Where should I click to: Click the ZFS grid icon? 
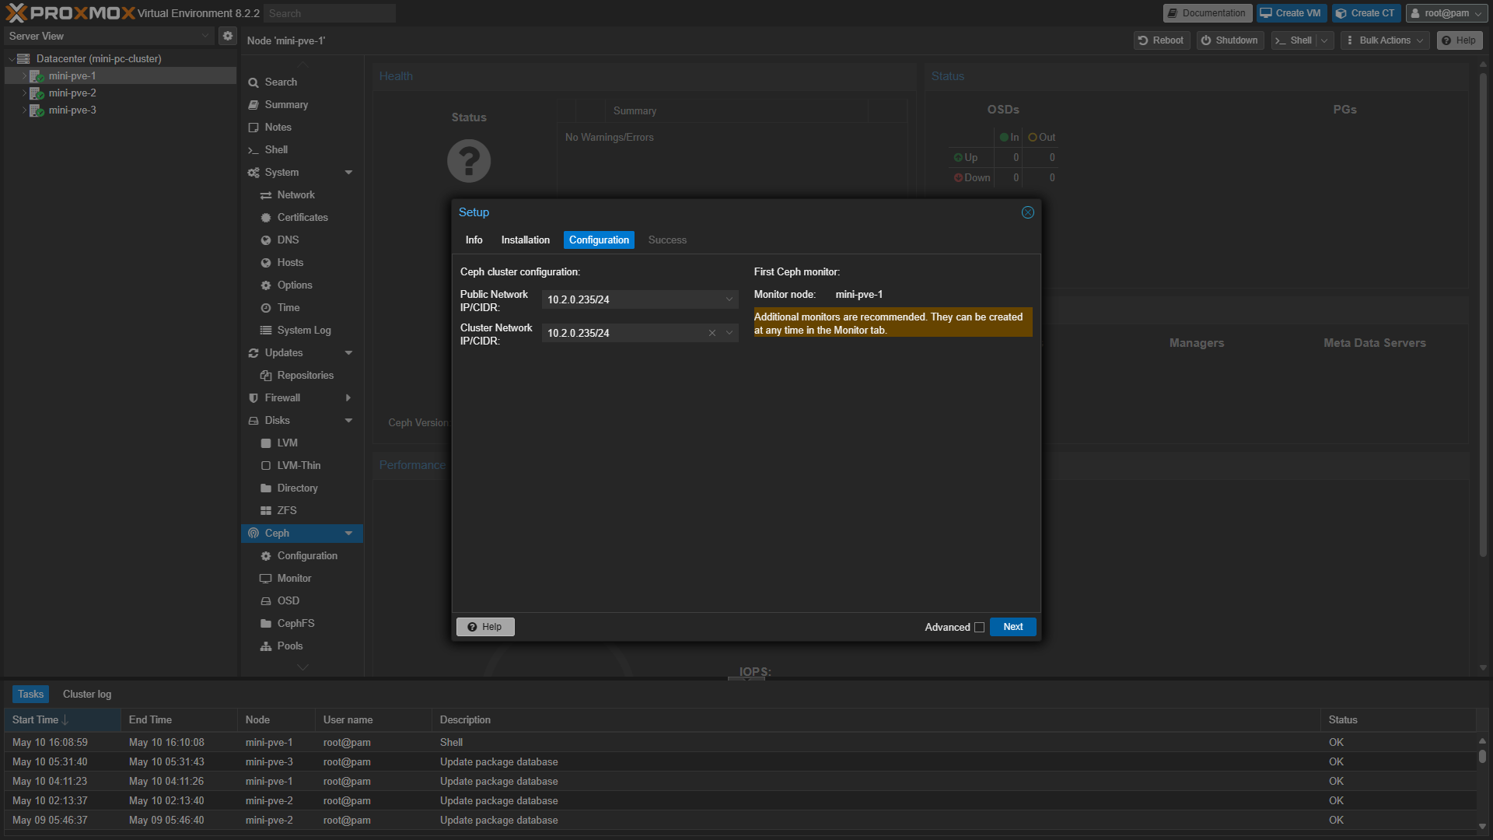266,511
